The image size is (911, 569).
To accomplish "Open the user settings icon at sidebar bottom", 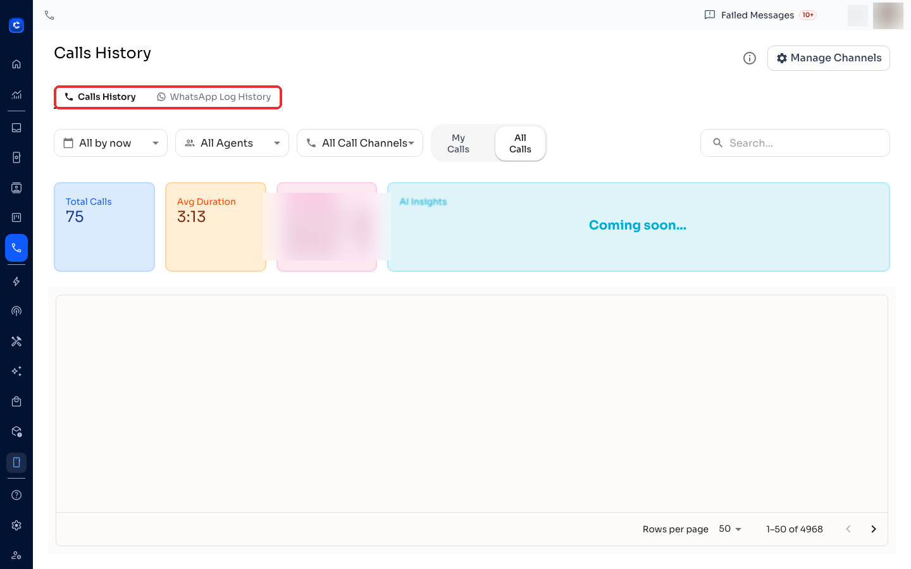I will coord(16,555).
